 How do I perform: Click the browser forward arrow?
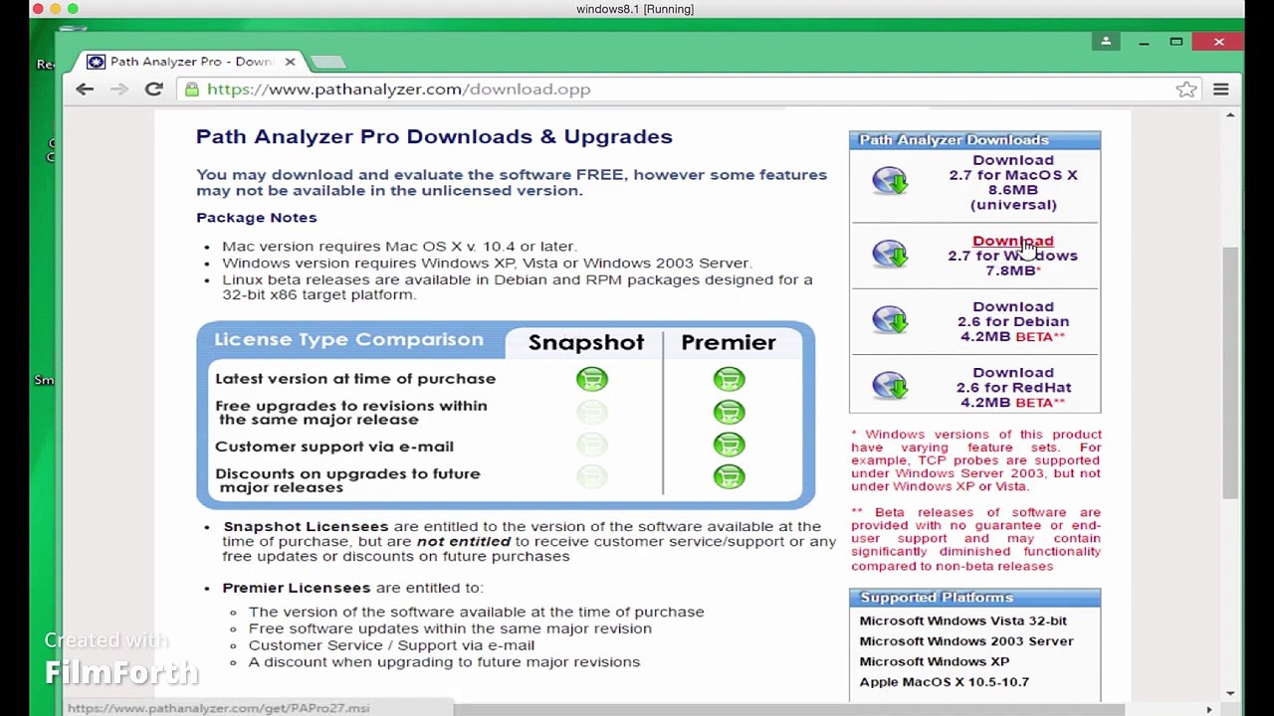pos(119,89)
